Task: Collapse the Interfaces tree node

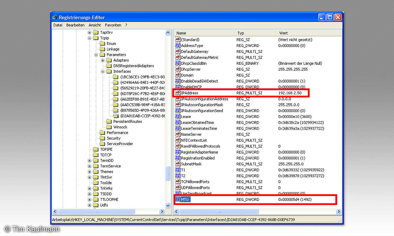Action: (x=103, y=71)
